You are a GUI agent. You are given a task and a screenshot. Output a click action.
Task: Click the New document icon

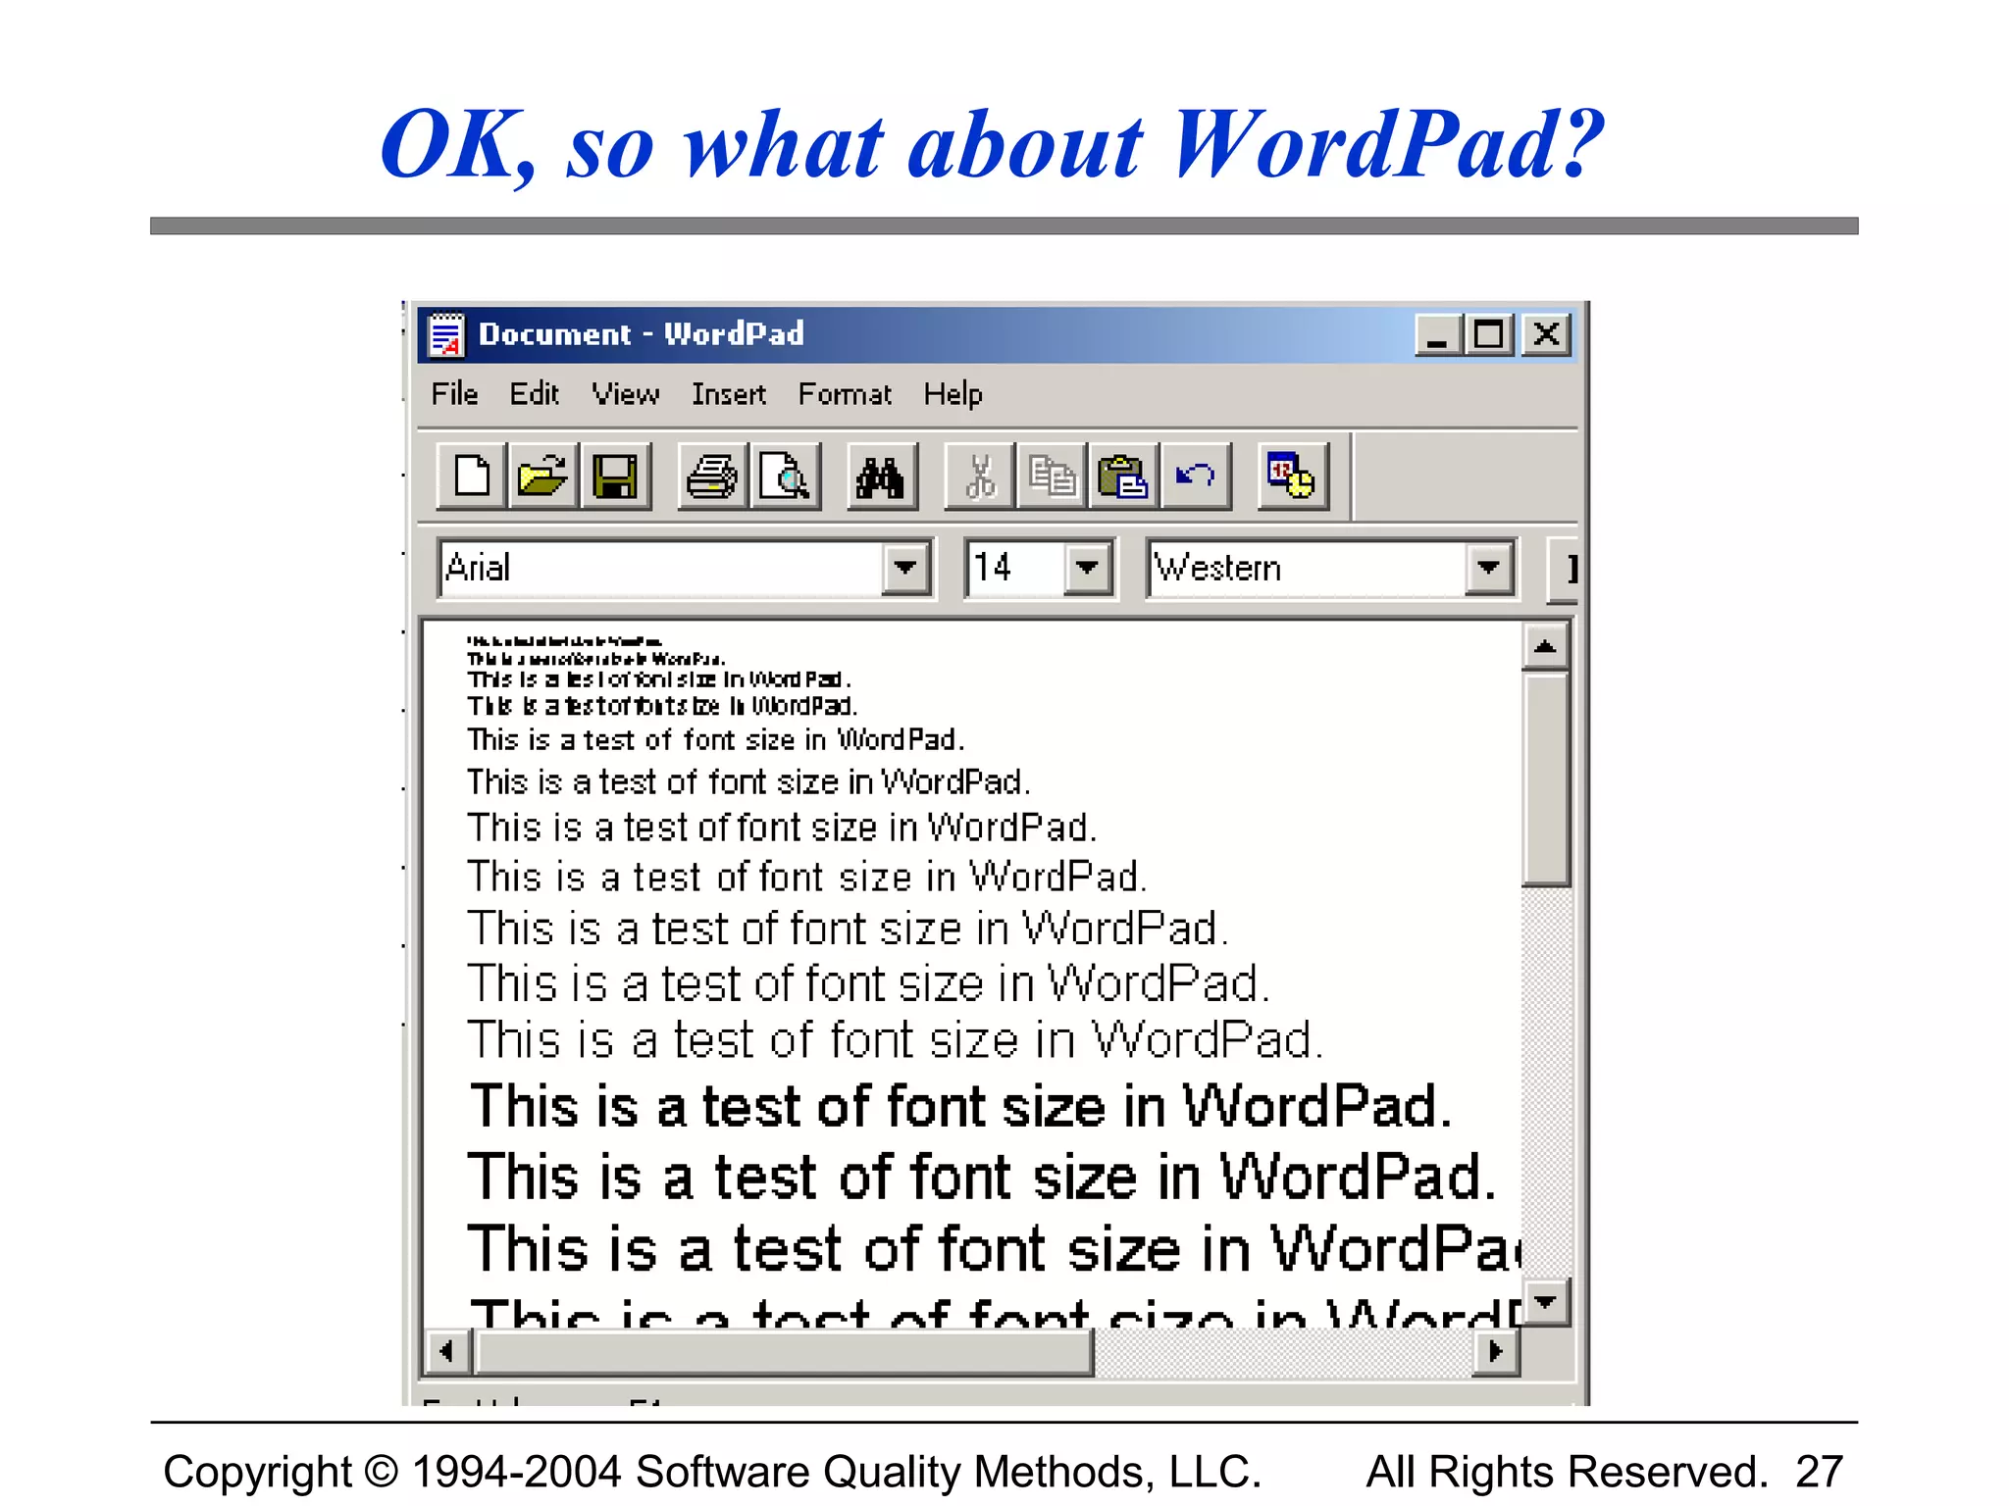(472, 477)
